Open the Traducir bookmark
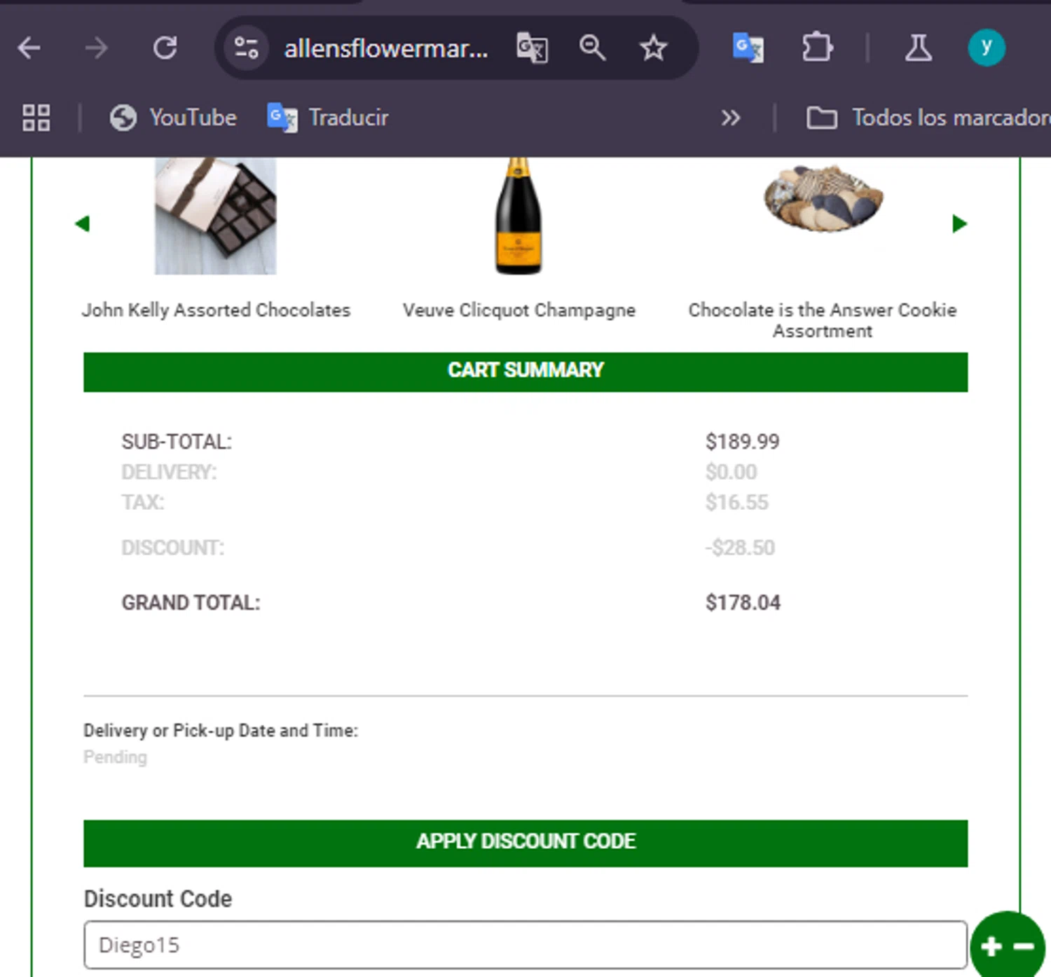 tap(328, 118)
